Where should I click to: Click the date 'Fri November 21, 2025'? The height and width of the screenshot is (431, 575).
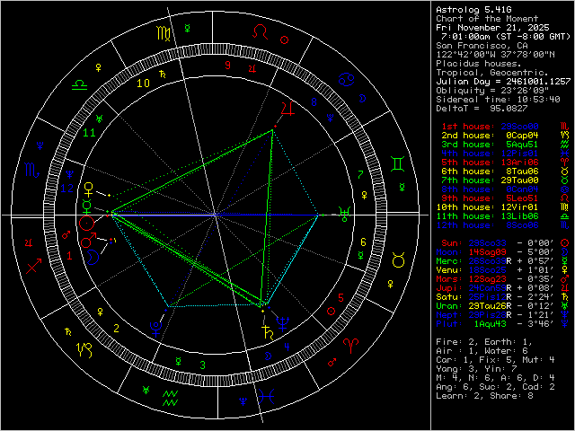[x=492, y=28]
